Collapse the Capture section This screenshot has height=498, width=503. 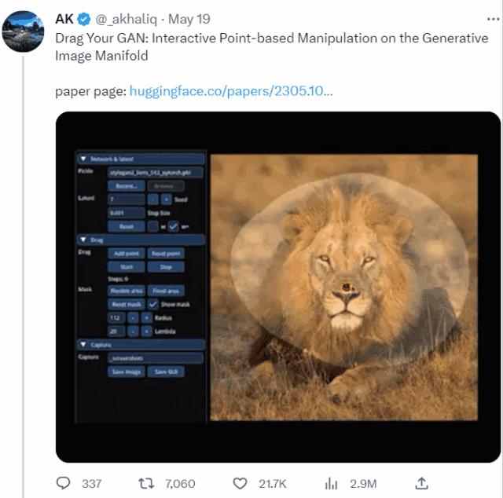[x=83, y=344]
